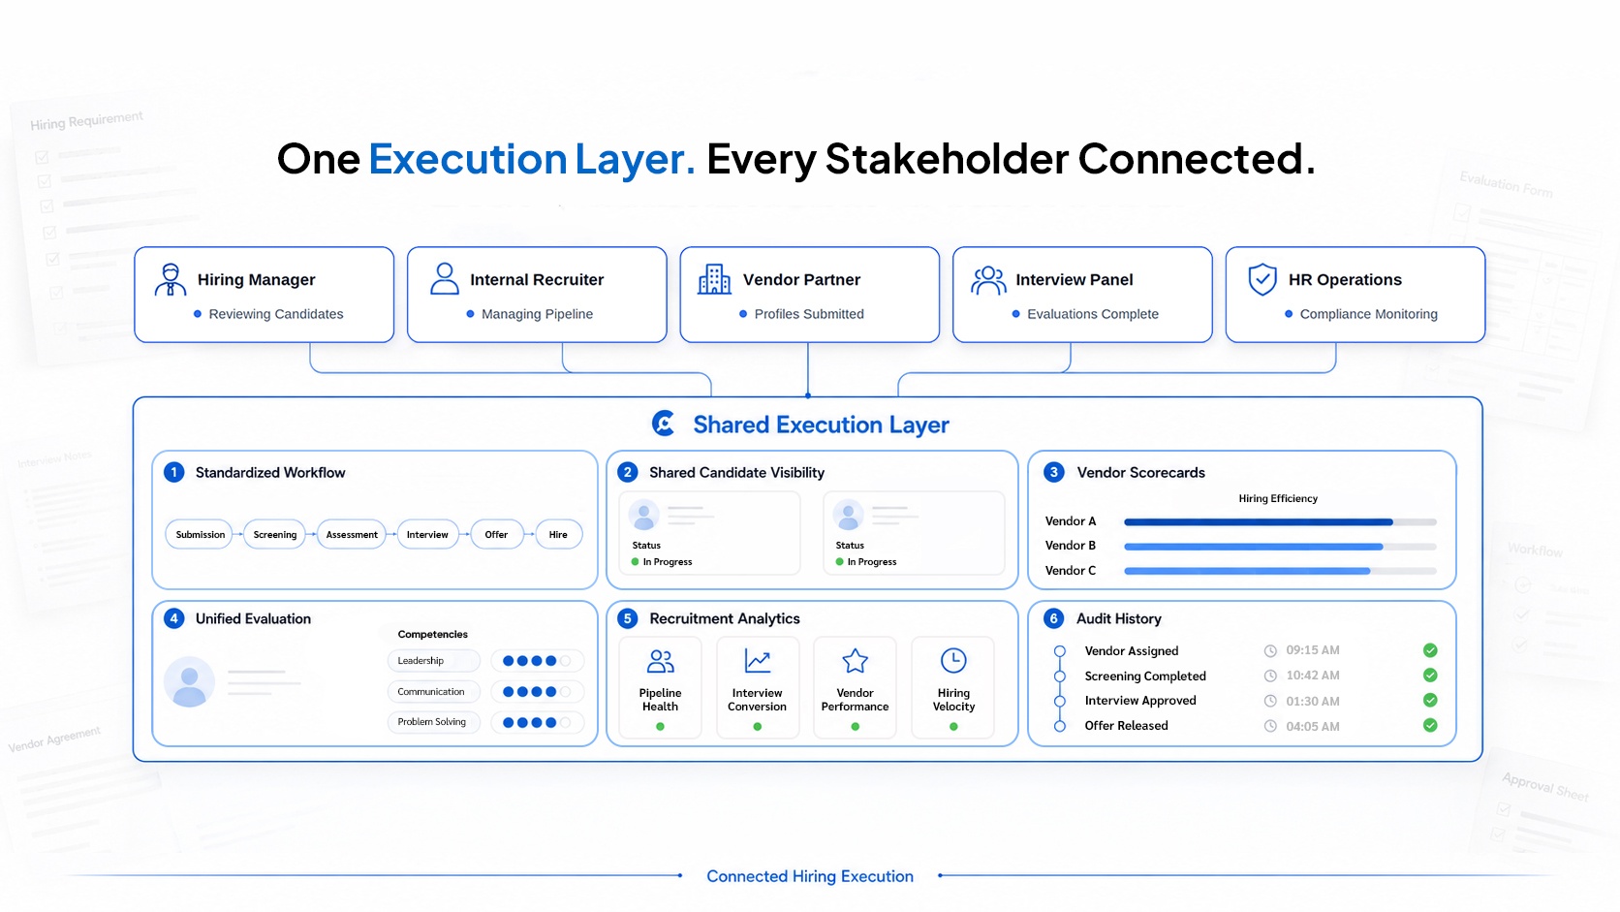Viewport: 1620px width, 912px height.
Task: Click the green check for Interview Approved
Action: pyautogui.click(x=1430, y=700)
